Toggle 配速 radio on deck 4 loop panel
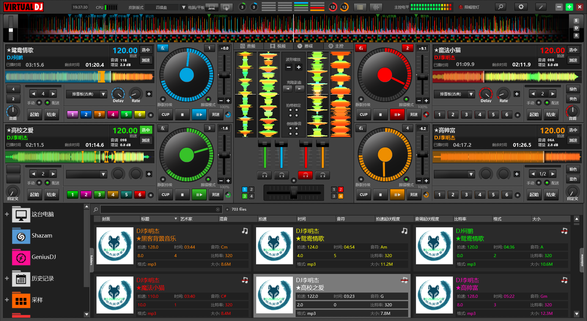Image resolution: width=587 pixels, height=321 pixels. click(547, 183)
